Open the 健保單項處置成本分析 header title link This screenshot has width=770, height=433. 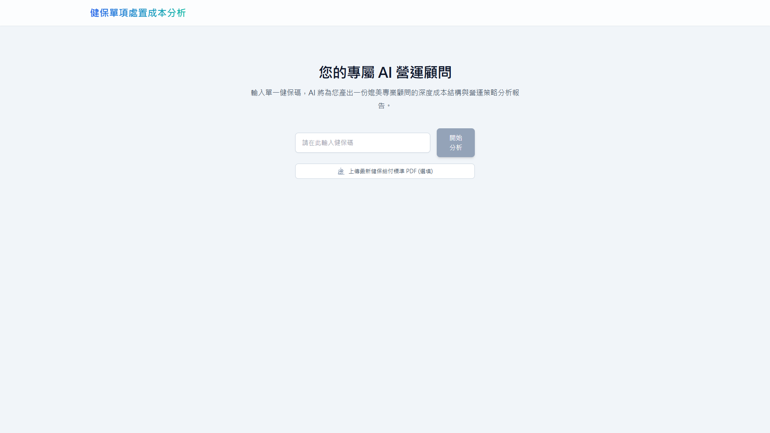pos(138,13)
